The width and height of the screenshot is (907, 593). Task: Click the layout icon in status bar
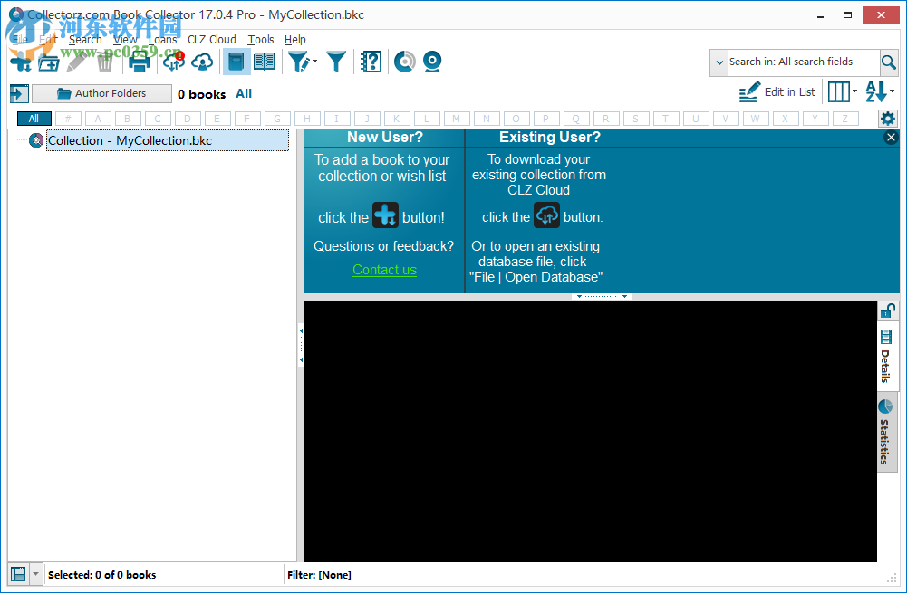tap(18, 574)
